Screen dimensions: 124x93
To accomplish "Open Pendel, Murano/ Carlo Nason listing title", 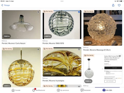I will click(14, 43).
